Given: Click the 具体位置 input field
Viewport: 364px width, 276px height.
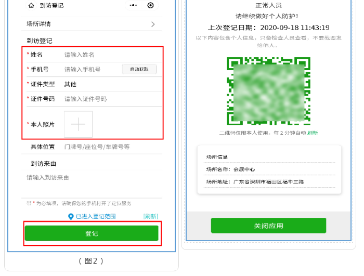Looking at the screenshot, I should [112, 147].
